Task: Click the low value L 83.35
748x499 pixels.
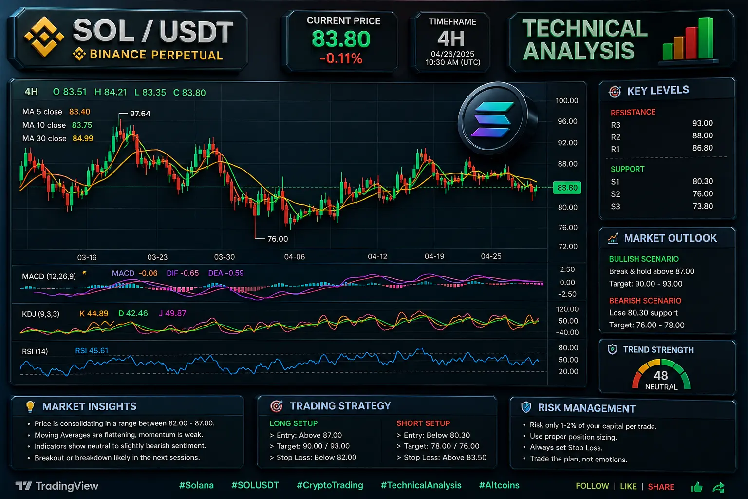Action: click(150, 92)
